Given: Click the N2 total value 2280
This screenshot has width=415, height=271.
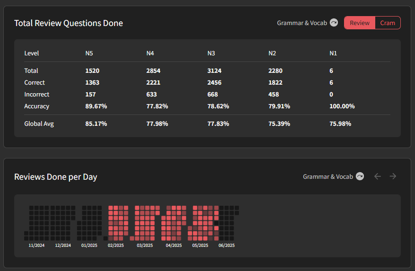Looking at the screenshot, I should (275, 70).
